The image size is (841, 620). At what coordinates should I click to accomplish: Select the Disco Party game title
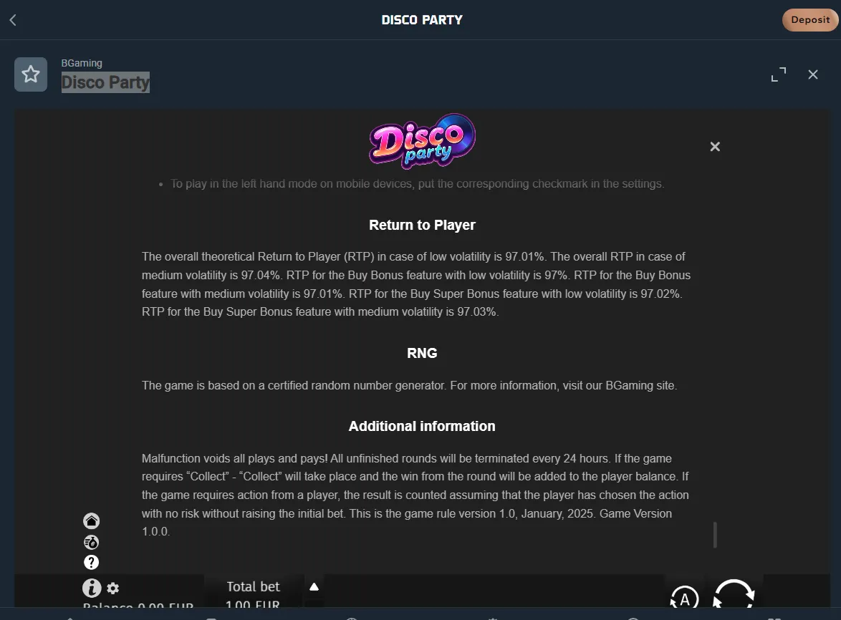click(x=105, y=82)
